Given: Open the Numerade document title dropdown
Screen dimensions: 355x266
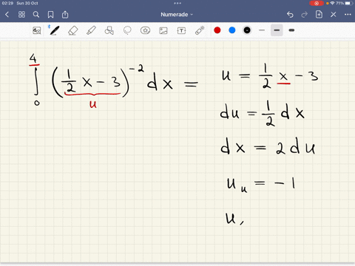Looking at the screenshot, I should tap(177, 15).
